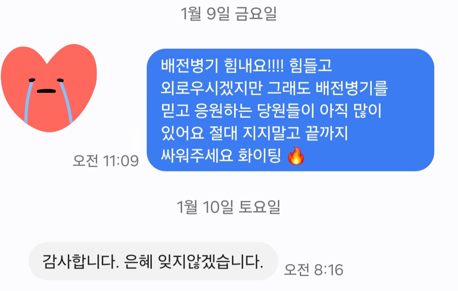Tap the text 은혜 잊지않겠습니다 in reply
The height and width of the screenshot is (291, 458).
(194, 261)
